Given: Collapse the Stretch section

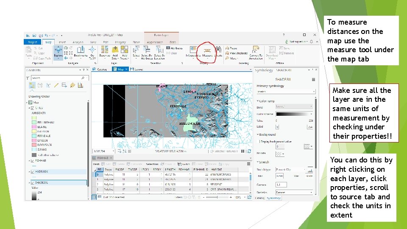Looking at the screenshot, I should 258,162.
